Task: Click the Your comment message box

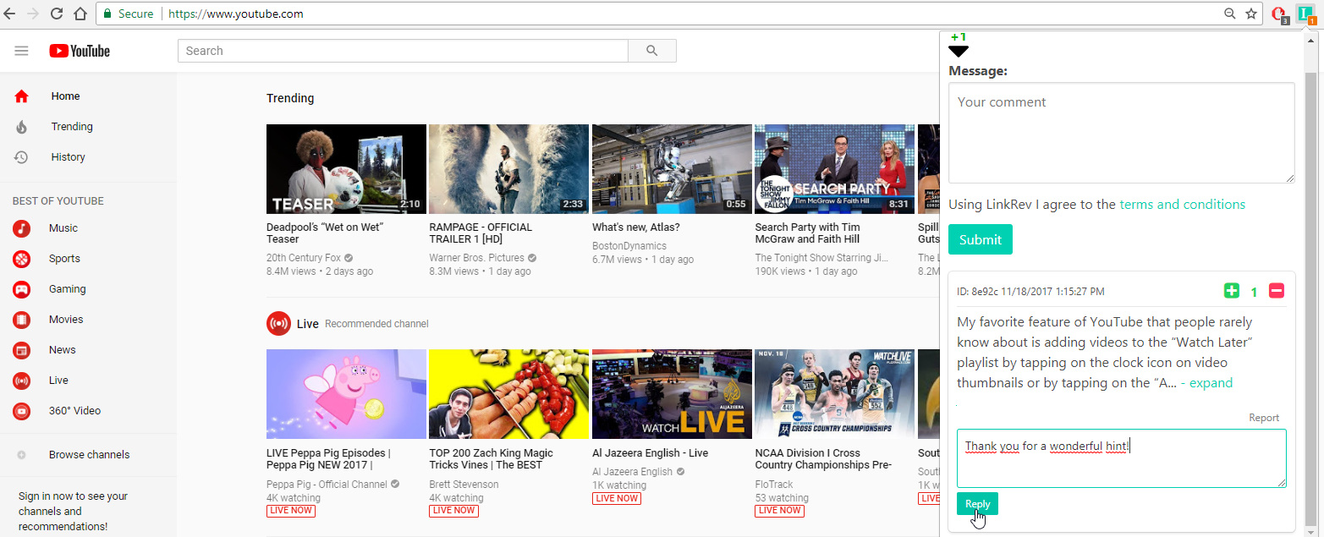Action: (1121, 132)
